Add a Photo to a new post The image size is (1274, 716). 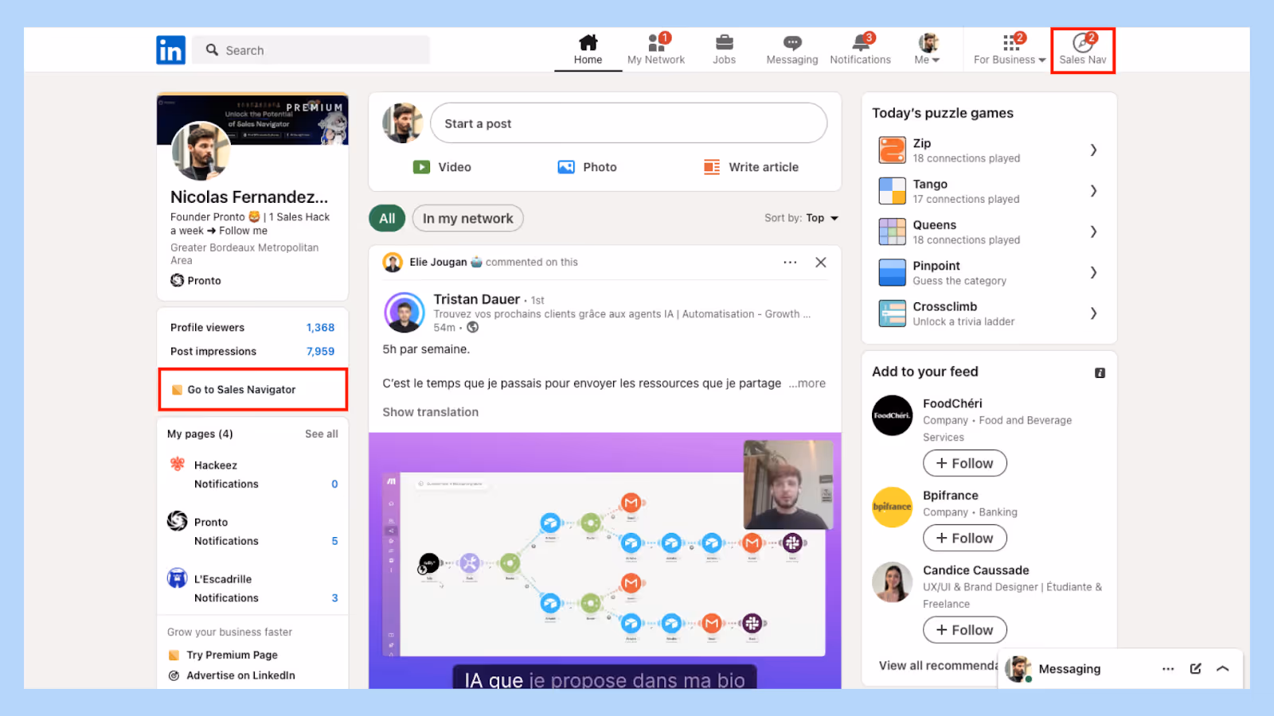[588, 167]
